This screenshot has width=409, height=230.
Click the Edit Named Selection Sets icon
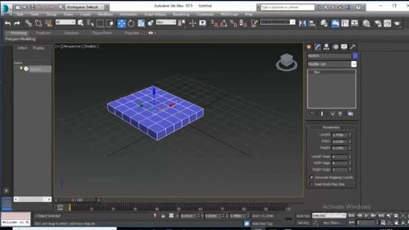click(x=254, y=24)
